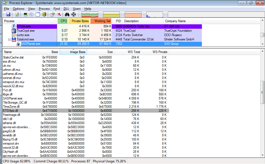Click the Kill Process red X icon
This screenshot has height=164, width=265.
point(59,14)
